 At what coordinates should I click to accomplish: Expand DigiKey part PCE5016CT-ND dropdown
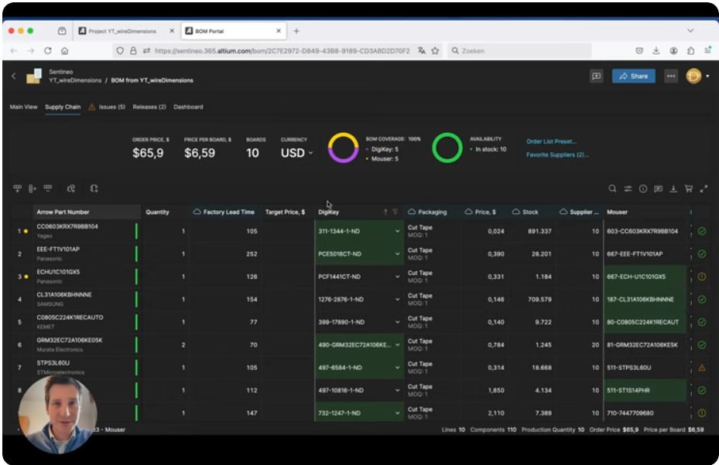click(397, 254)
